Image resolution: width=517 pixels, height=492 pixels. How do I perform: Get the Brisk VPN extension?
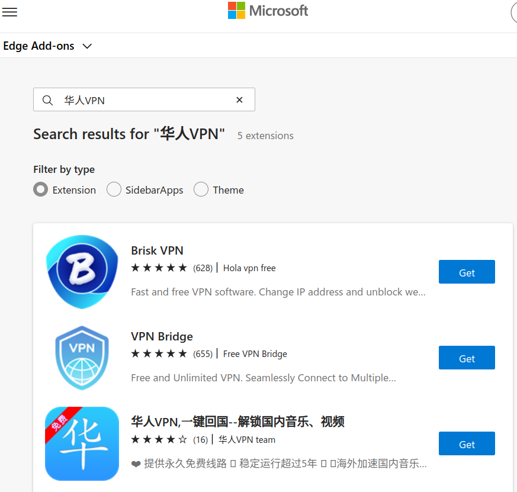467,272
